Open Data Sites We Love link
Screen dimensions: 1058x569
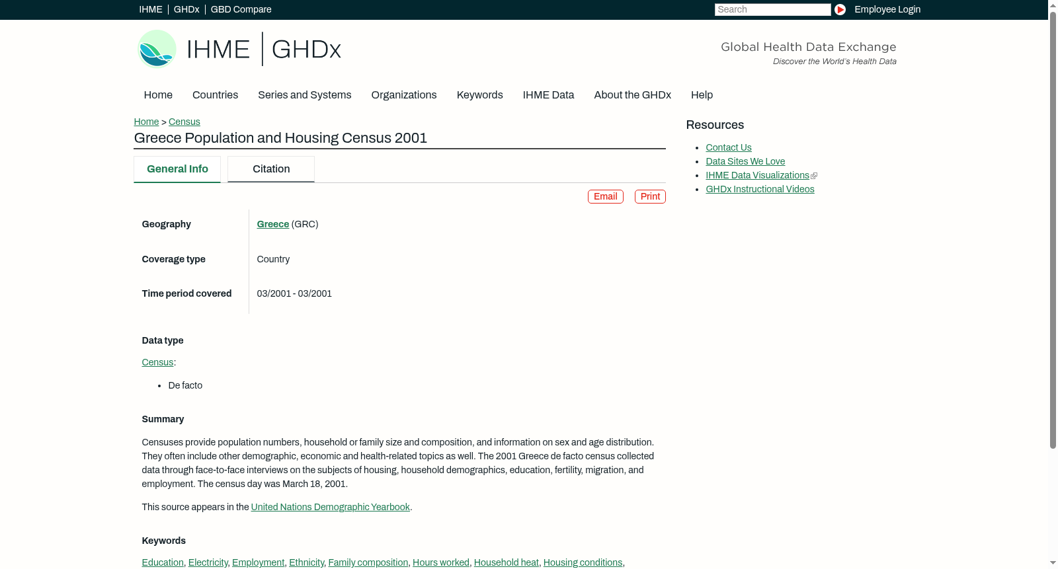coord(745,161)
